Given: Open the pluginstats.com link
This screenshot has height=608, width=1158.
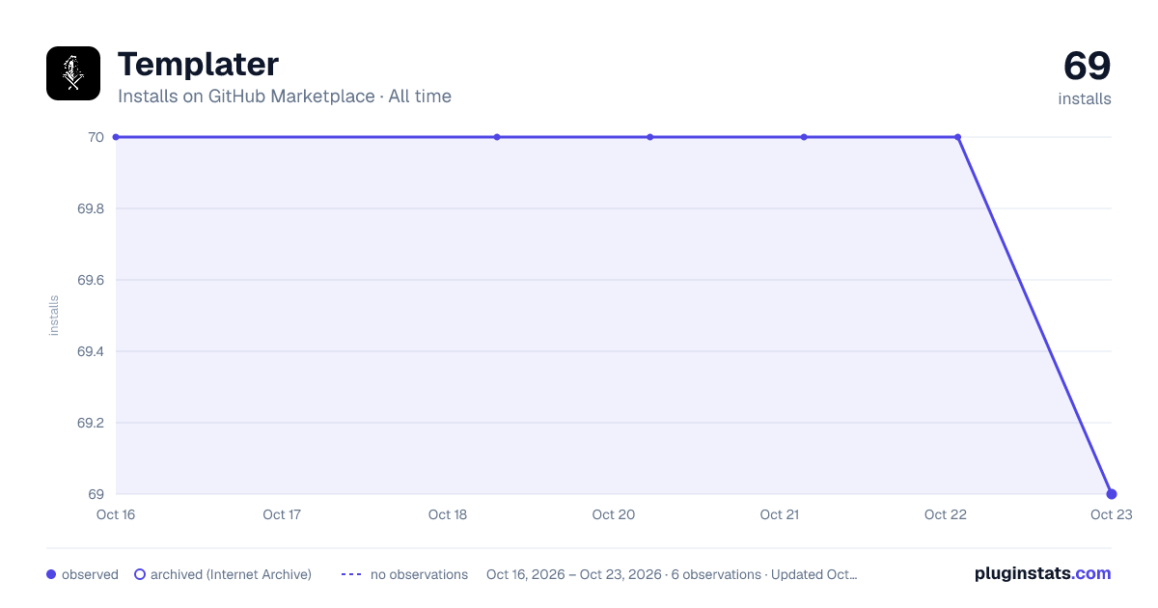Looking at the screenshot, I should point(1042,573).
